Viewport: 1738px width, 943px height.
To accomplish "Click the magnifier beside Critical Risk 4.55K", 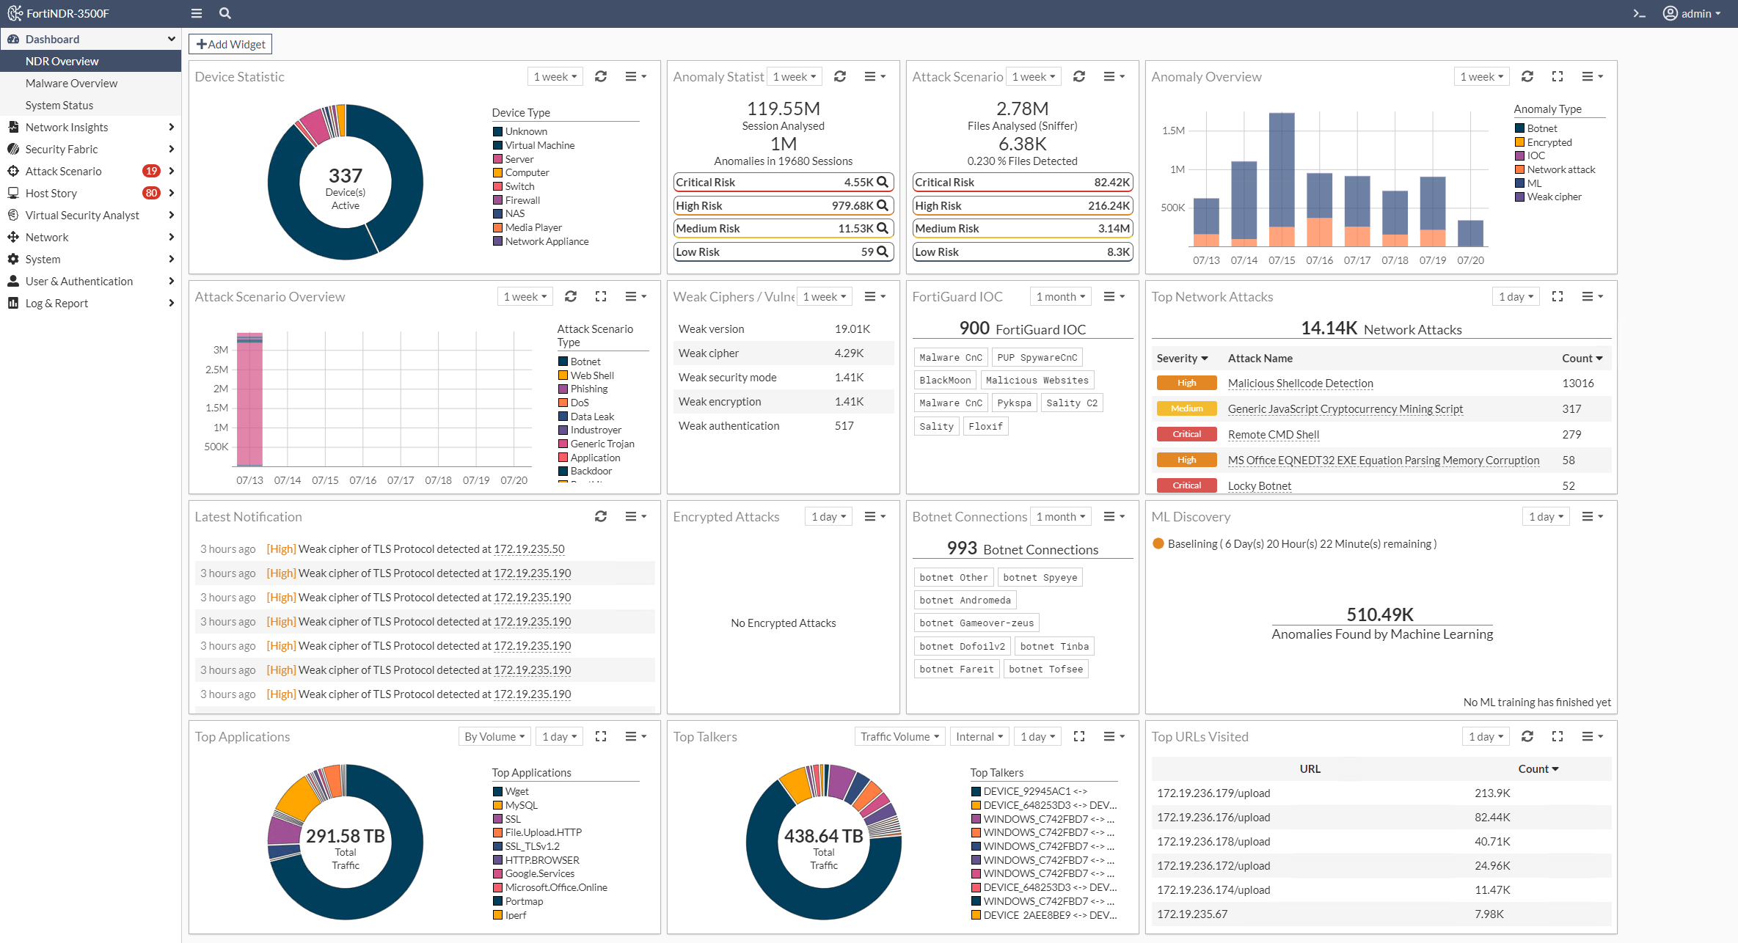I will click(x=883, y=182).
